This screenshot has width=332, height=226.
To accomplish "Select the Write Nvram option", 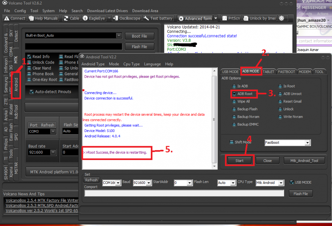I will (x=280, y=117).
